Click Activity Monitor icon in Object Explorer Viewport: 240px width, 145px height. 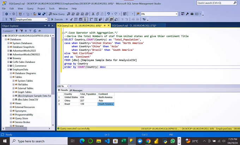40,31
